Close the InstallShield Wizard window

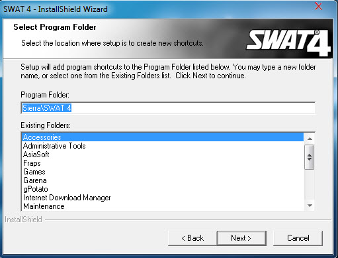[x=318, y=6]
